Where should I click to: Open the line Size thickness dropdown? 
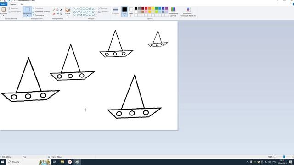click(115, 11)
